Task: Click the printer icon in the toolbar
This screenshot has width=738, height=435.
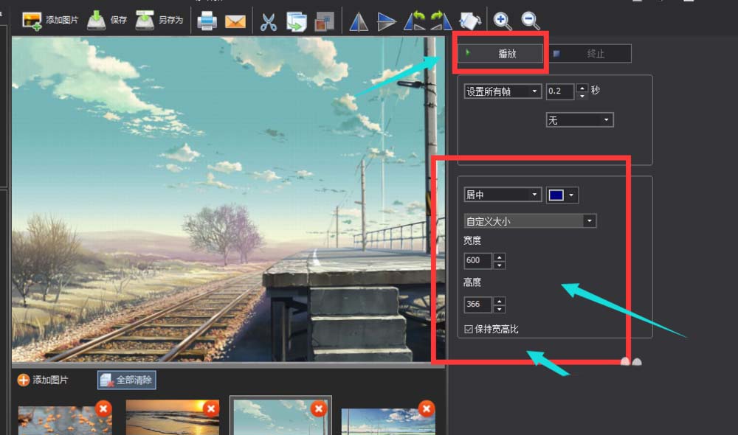Action: (207, 21)
